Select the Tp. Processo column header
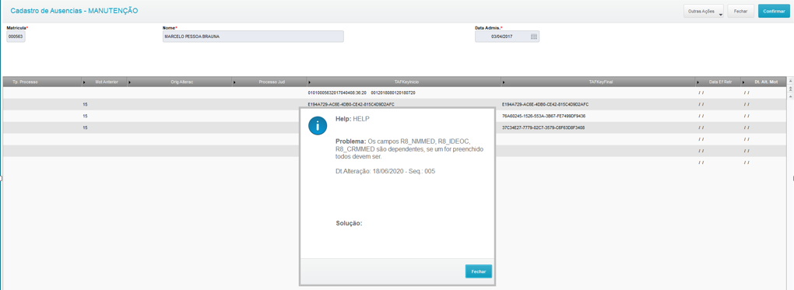 coord(42,82)
